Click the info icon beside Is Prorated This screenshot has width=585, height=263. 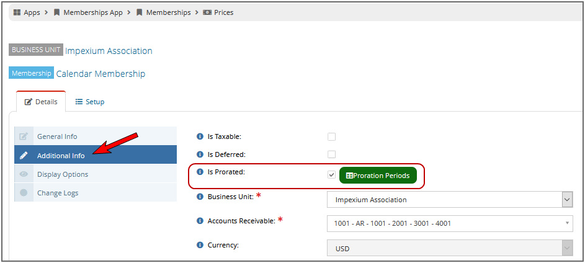click(200, 172)
